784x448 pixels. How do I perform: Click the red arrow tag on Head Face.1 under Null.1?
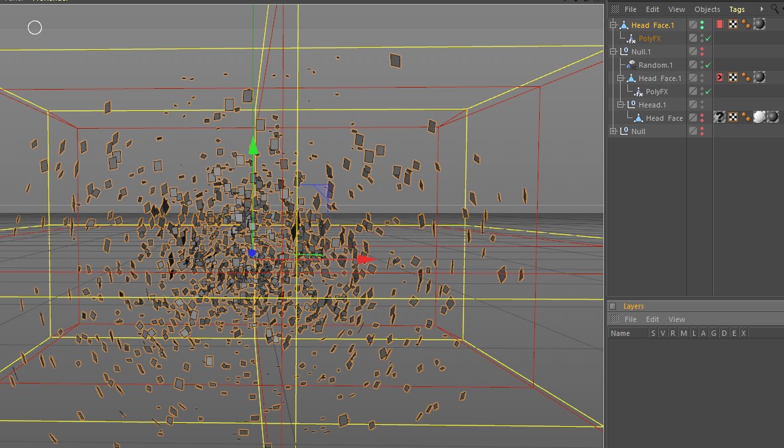click(720, 77)
